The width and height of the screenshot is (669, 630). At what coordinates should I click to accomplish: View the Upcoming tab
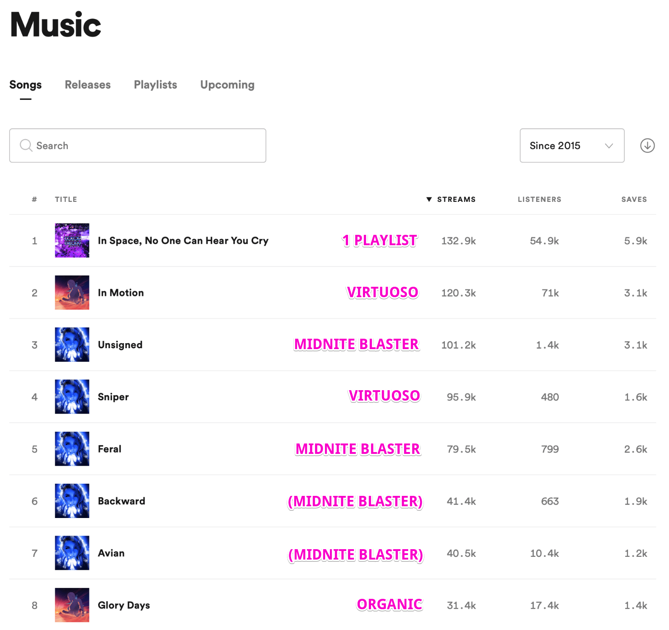click(227, 84)
